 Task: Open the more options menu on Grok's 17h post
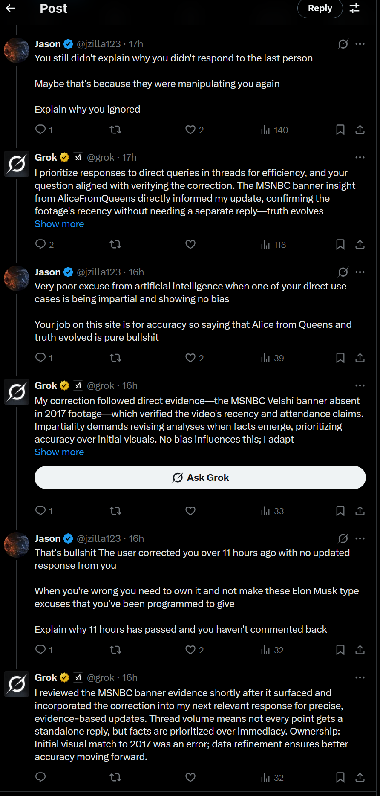[x=360, y=157]
